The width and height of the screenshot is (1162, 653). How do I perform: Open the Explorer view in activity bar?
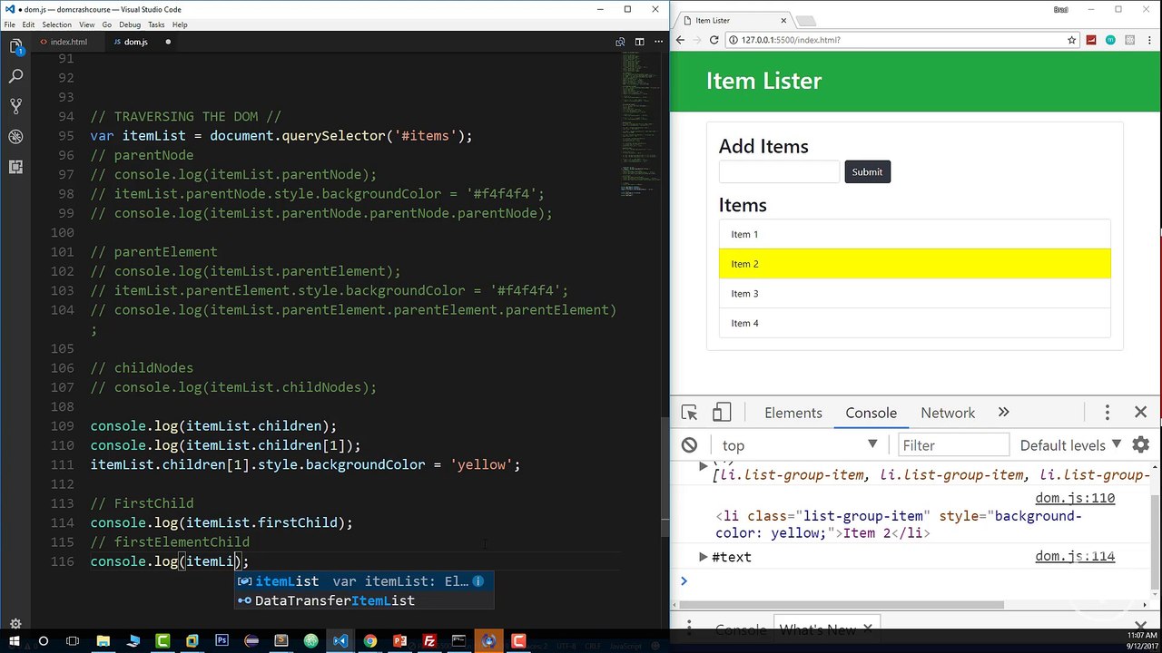(x=15, y=46)
